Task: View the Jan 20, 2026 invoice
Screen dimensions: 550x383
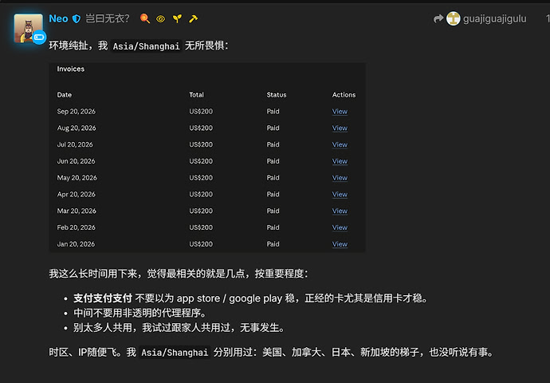Action: pos(340,244)
